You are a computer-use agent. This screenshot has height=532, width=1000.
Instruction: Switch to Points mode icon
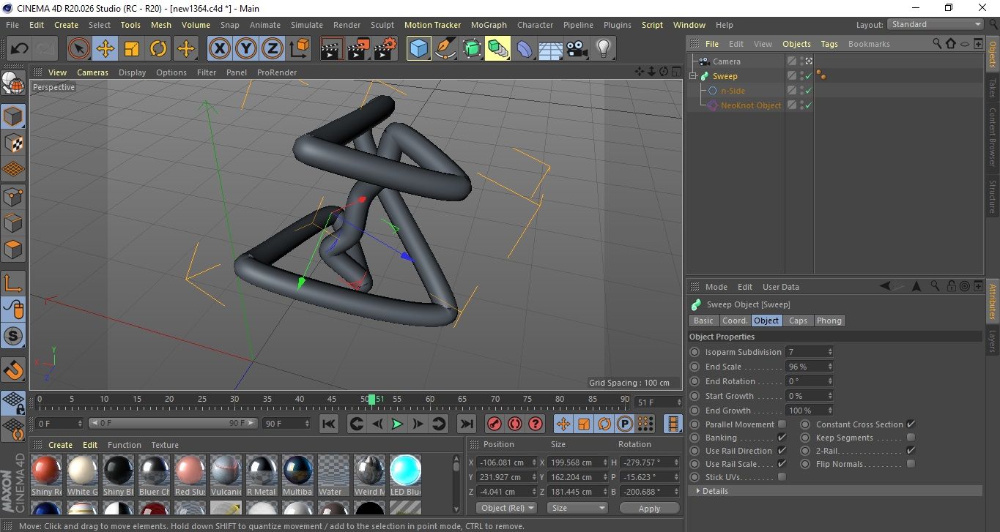(x=13, y=196)
